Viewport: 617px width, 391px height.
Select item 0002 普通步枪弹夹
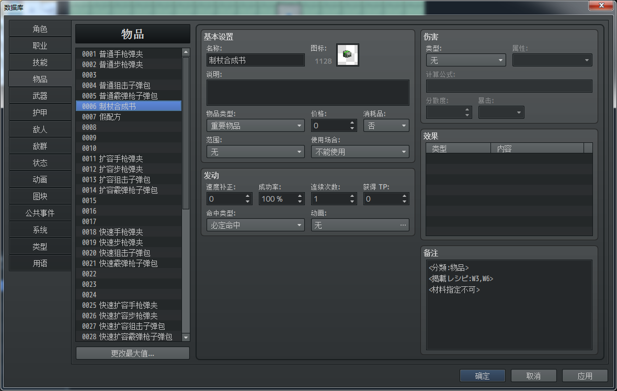129,64
